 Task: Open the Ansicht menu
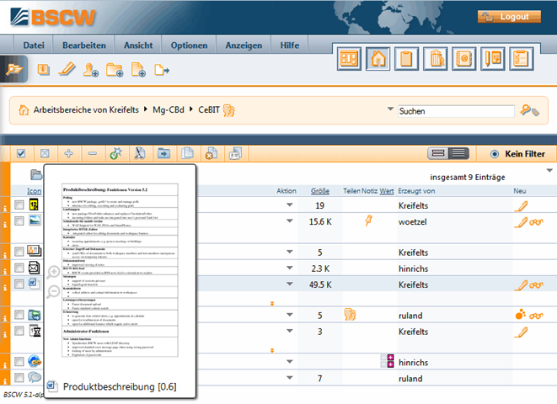pyautogui.click(x=138, y=45)
